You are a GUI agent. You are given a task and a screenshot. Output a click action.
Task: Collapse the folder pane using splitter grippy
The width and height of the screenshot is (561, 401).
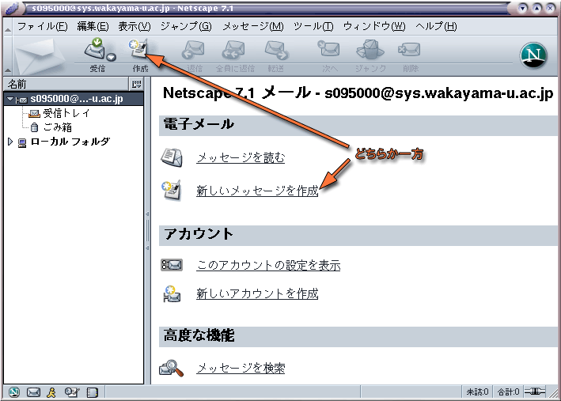[147, 231]
